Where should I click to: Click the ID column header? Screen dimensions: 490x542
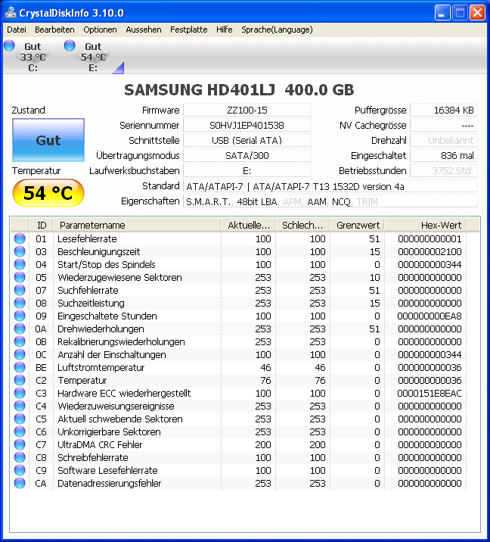tap(41, 225)
